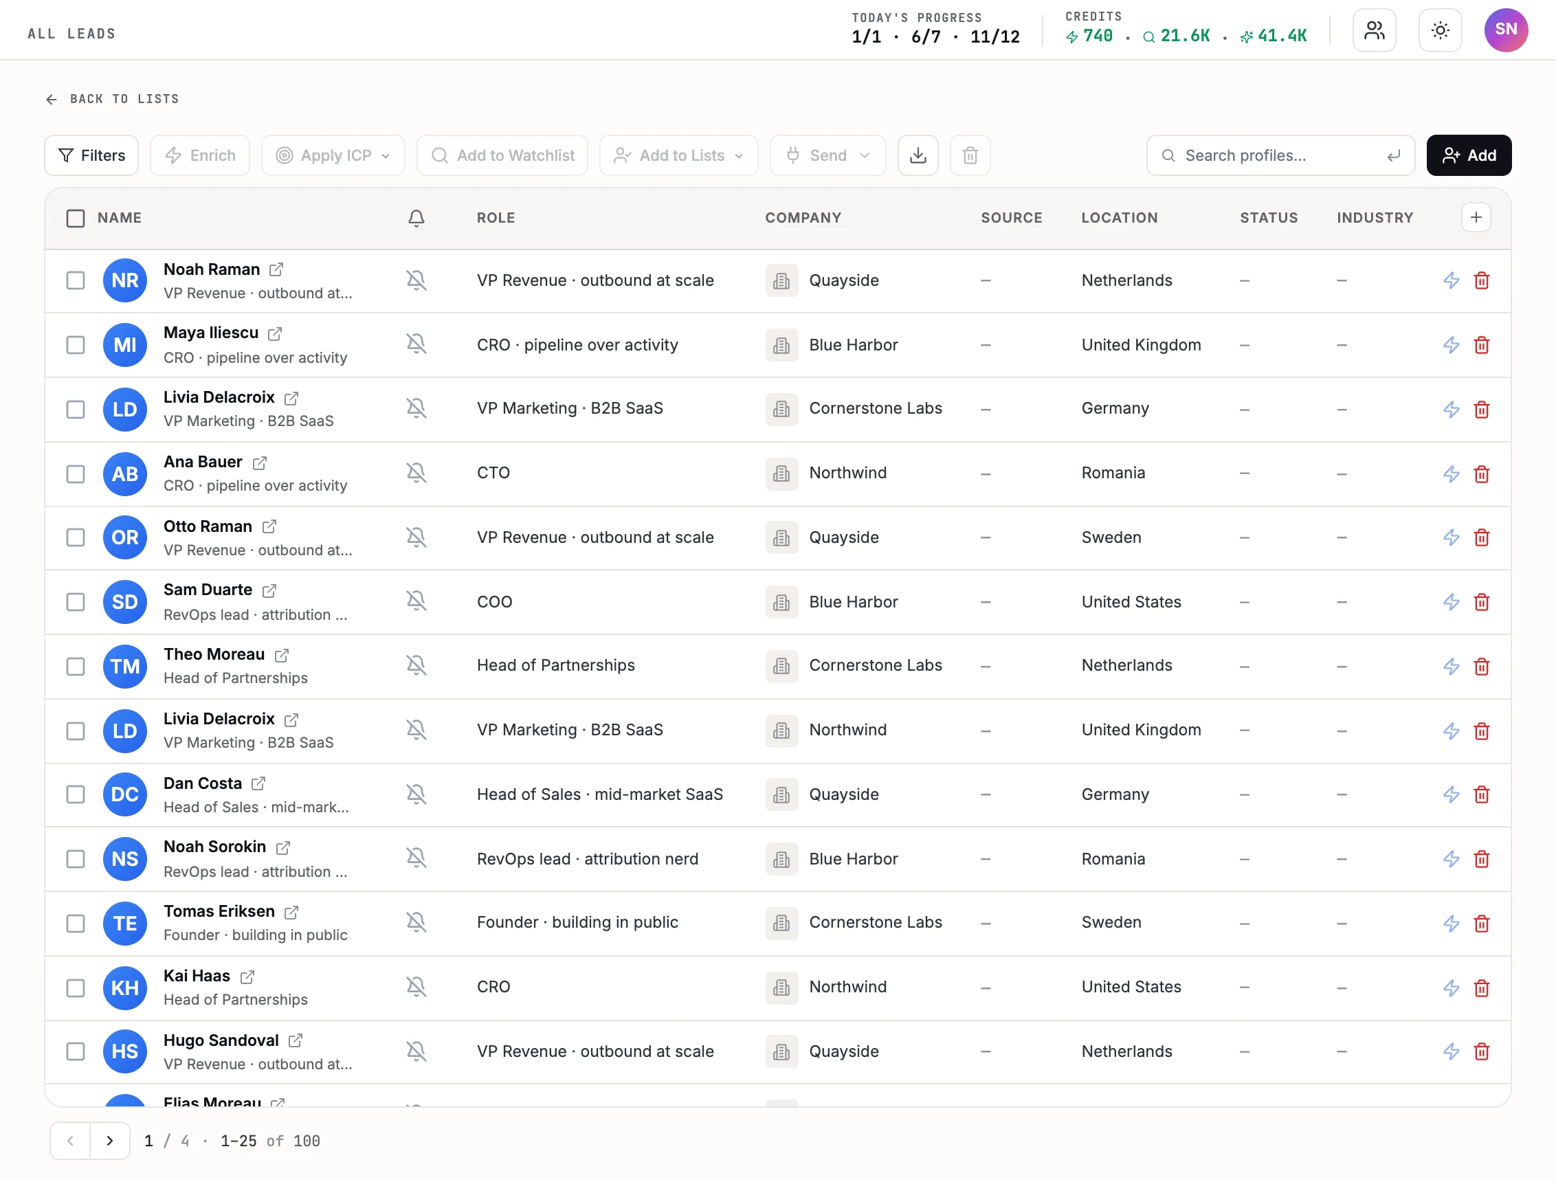
Task: Click the download export icon button
Action: (x=918, y=155)
